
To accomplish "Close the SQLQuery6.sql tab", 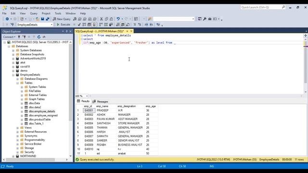I will (x=131, y=31).
